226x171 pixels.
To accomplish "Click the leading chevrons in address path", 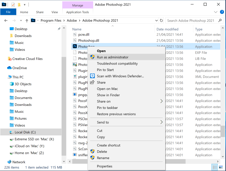I will [x=38, y=20].
